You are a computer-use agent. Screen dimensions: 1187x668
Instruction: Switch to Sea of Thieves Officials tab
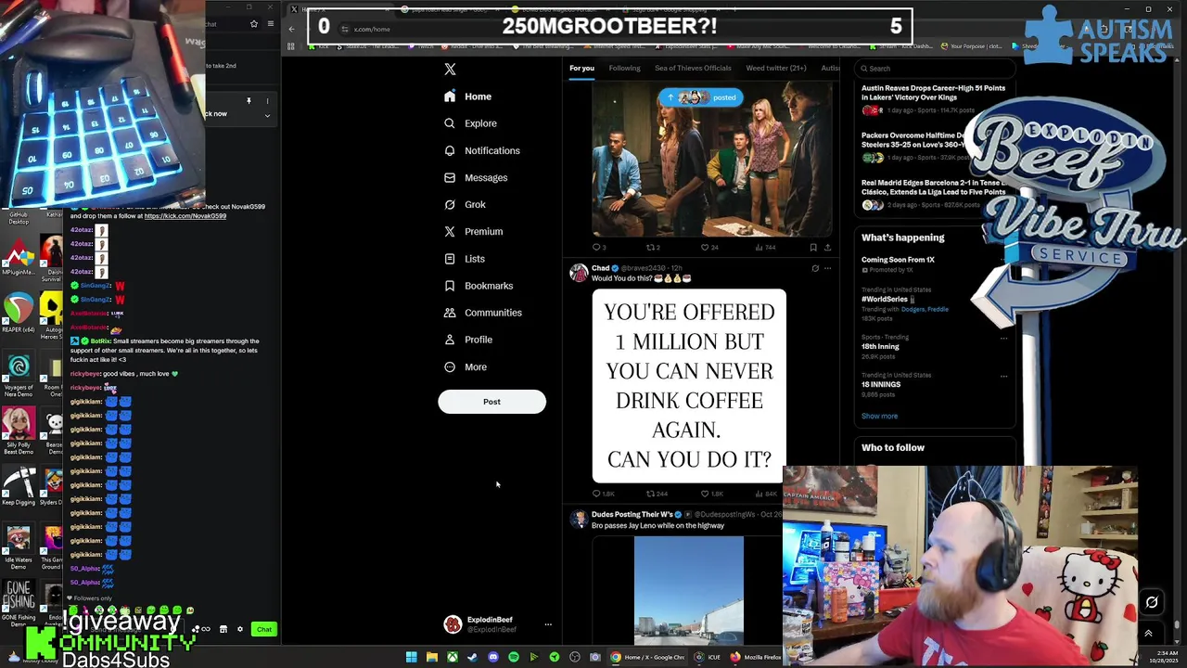(x=693, y=68)
